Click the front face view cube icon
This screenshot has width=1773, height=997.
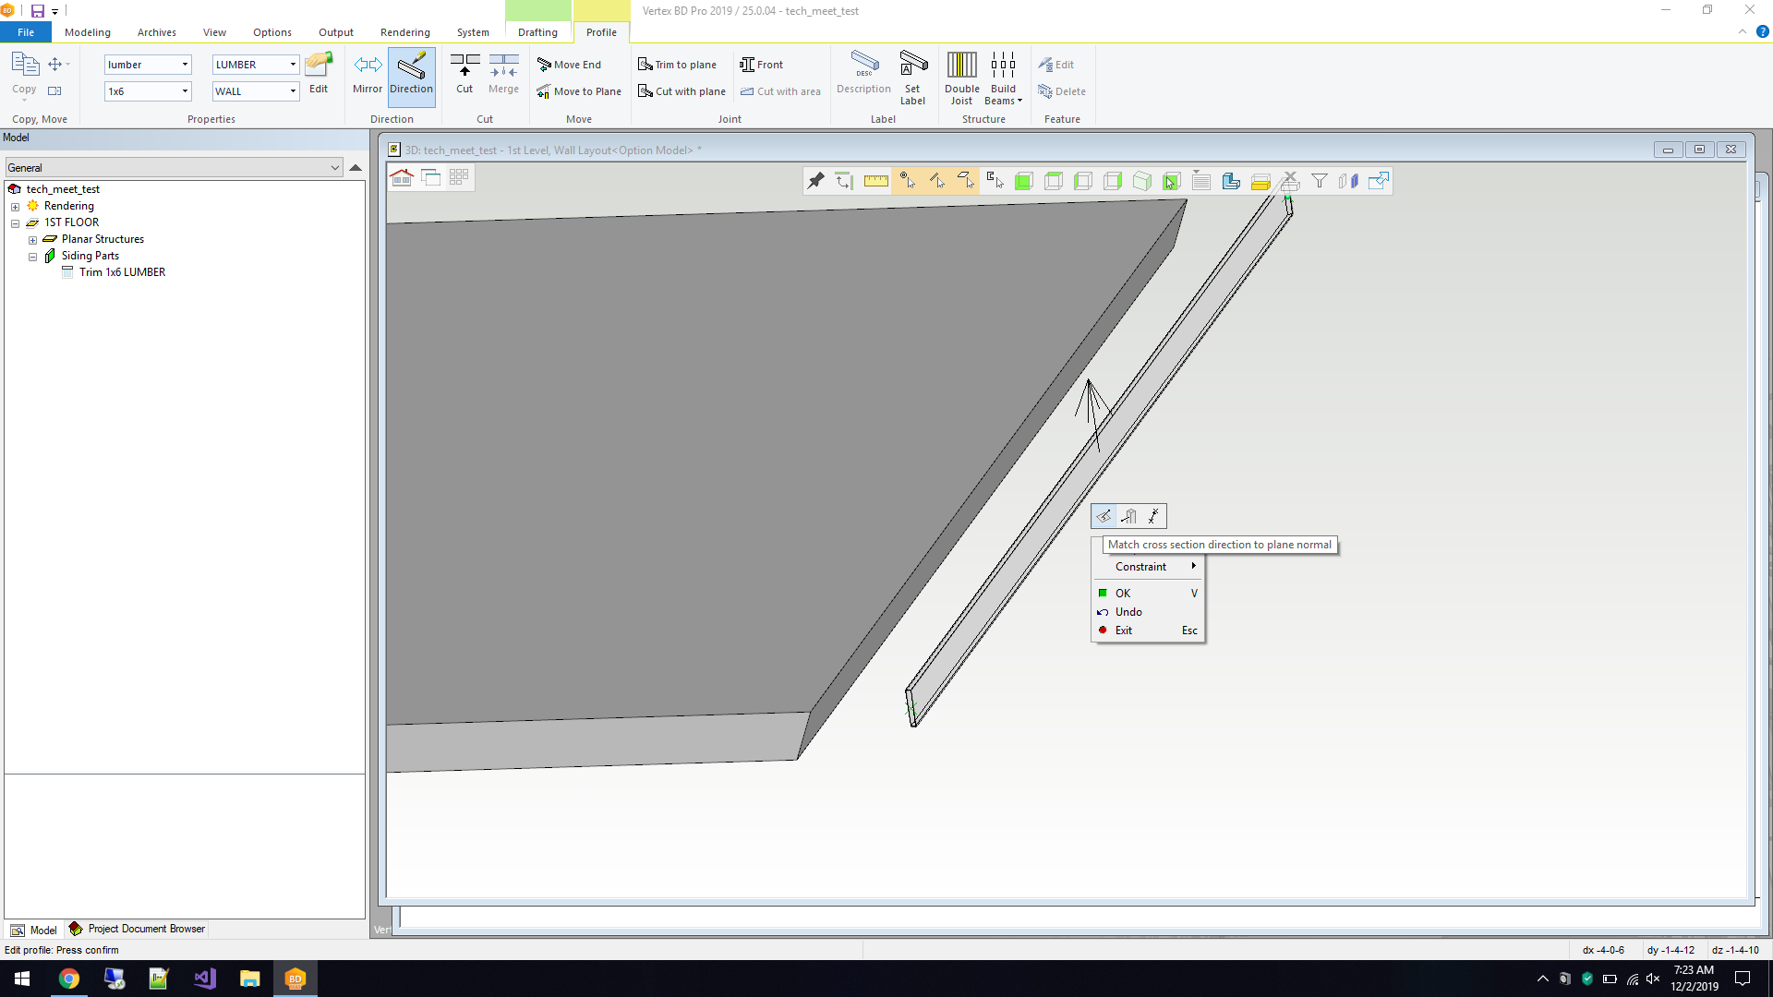(1023, 181)
